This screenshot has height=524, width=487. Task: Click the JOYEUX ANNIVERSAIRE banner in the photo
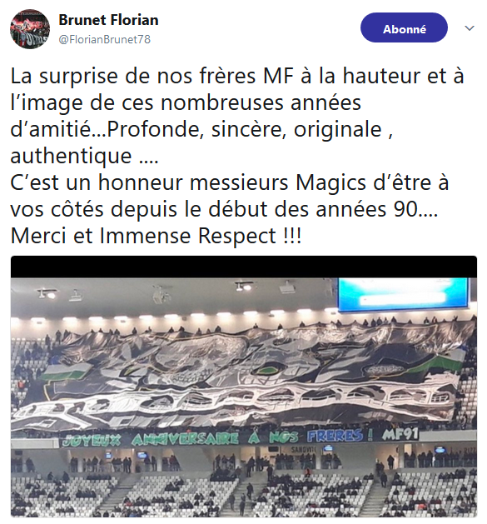pos(240,437)
